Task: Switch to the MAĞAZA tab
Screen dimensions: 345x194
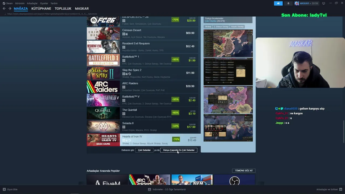Action: [x=21, y=9]
